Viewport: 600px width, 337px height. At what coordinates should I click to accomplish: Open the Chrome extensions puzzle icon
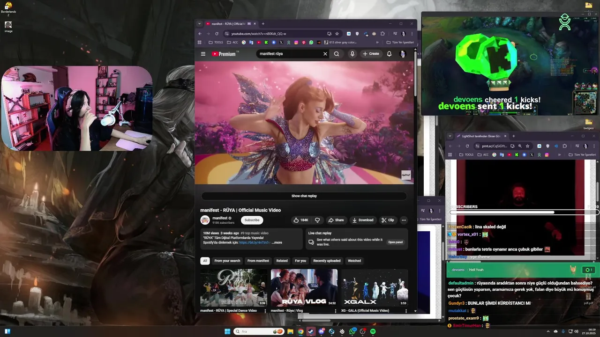(x=382, y=34)
